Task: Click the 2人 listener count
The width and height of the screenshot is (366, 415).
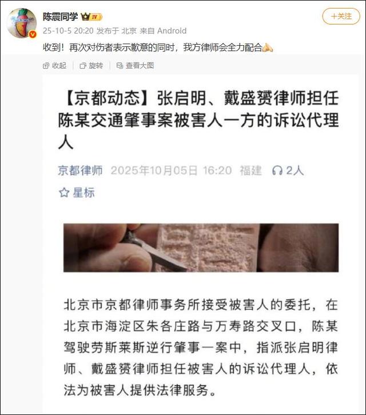Action: (x=295, y=170)
